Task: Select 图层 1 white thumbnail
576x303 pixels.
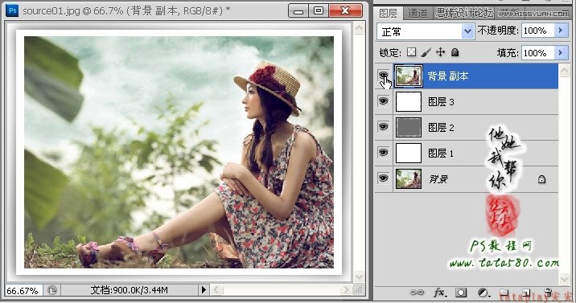Action: pos(409,153)
